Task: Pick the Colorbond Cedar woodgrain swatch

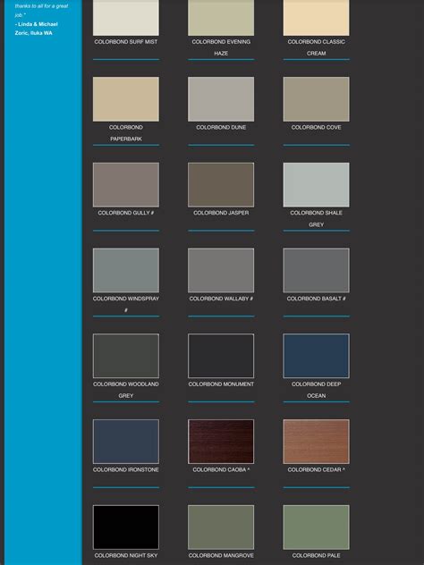Action: [316, 442]
